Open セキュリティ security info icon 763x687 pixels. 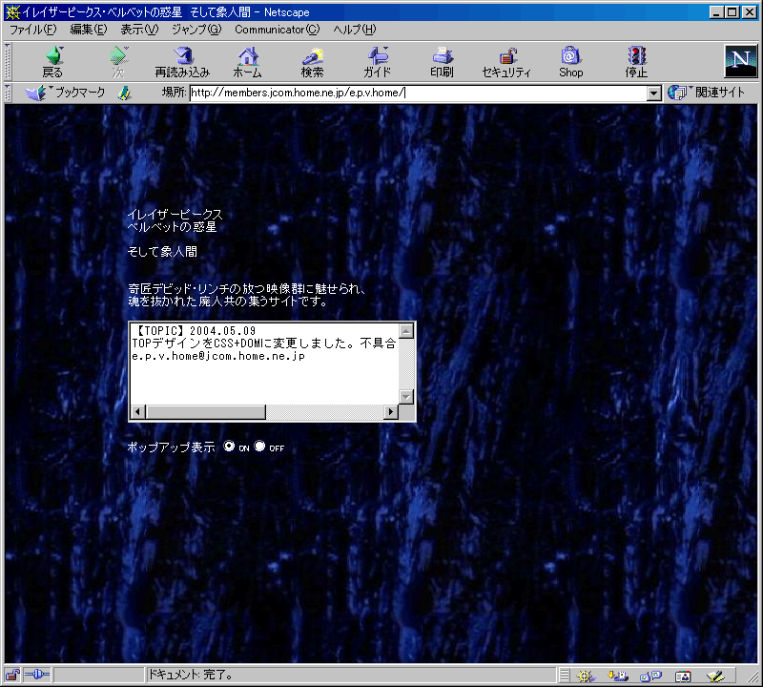click(506, 62)
